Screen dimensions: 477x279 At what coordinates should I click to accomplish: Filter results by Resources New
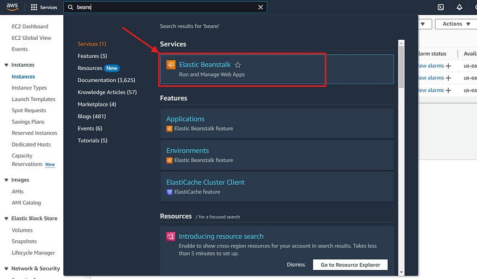tap(99, 68)
